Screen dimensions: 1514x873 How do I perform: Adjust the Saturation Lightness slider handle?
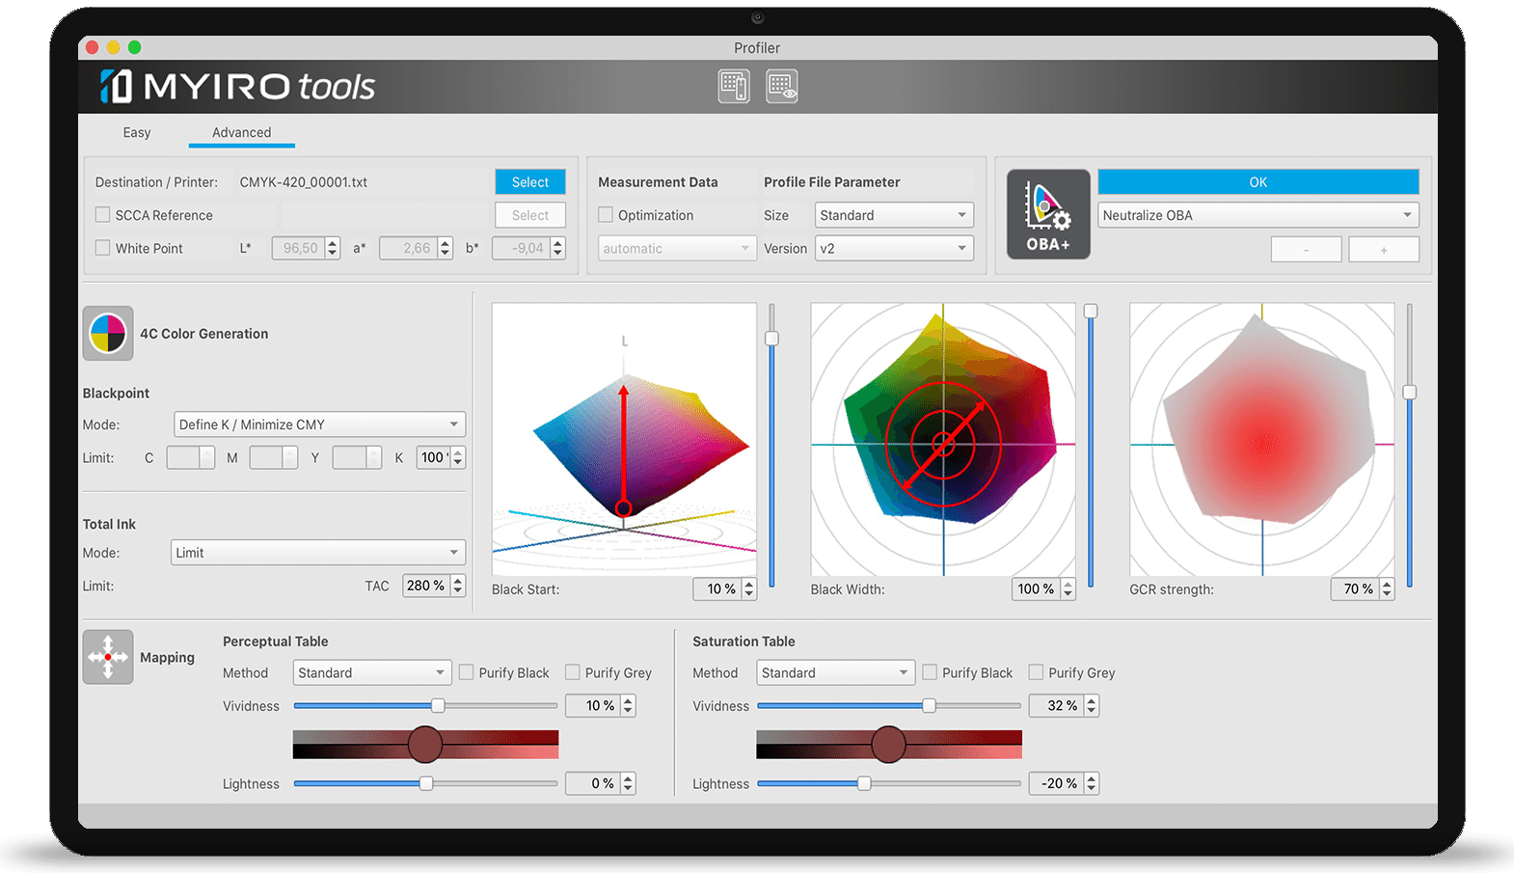864,783
